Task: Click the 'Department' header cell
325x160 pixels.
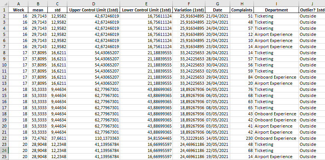Action: [x=276, y=10]
